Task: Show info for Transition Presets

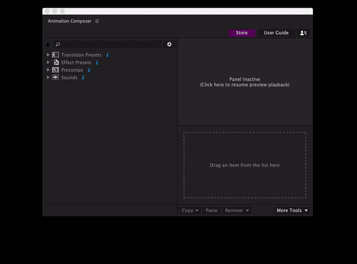Action: click(x=108, y=55)
